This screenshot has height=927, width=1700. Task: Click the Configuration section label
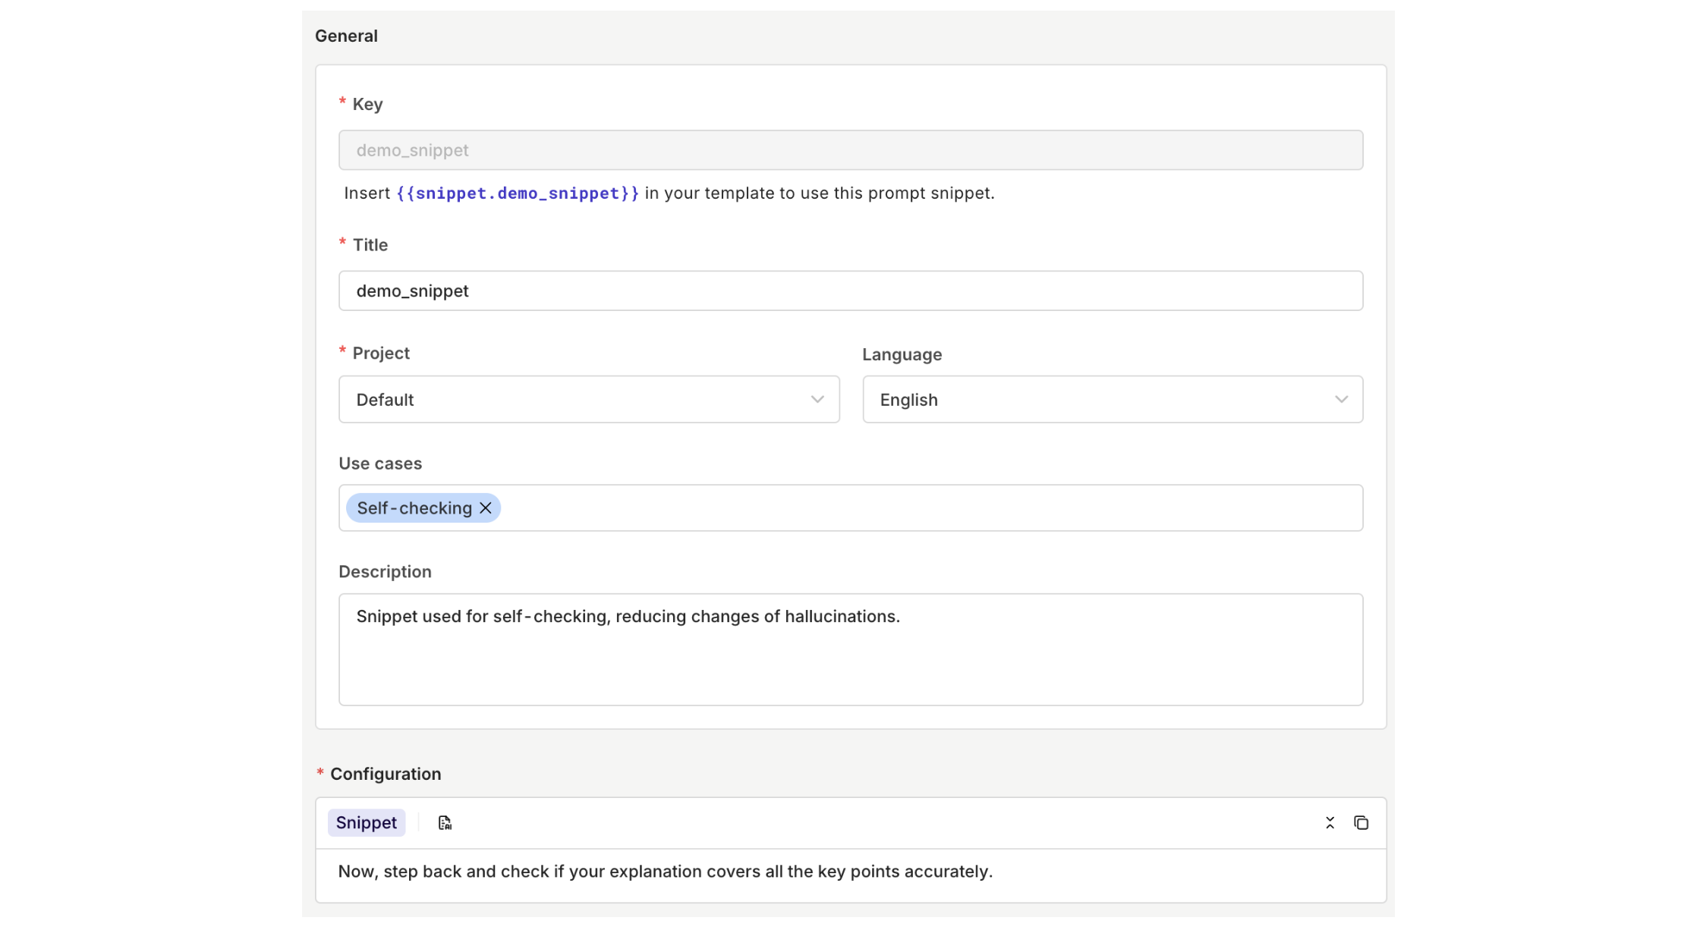pos(386,775)
